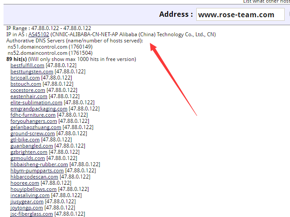Select the ns52.domaincontrol.com (1761504) text
This screenshot has height=217, width=290.
pyautogui.click(x=50, y=53)
